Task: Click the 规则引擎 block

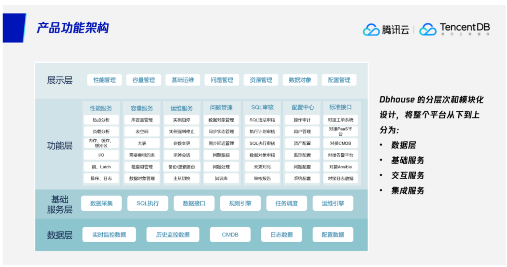Action: click(x=240, y=203)
